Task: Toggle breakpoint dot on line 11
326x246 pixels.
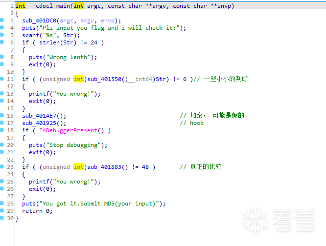Action: click(x=2, y=79)
